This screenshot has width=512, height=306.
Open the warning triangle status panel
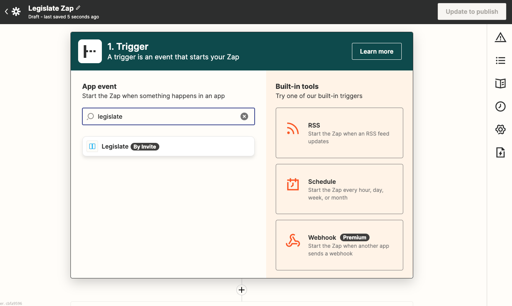pos(500,37)
